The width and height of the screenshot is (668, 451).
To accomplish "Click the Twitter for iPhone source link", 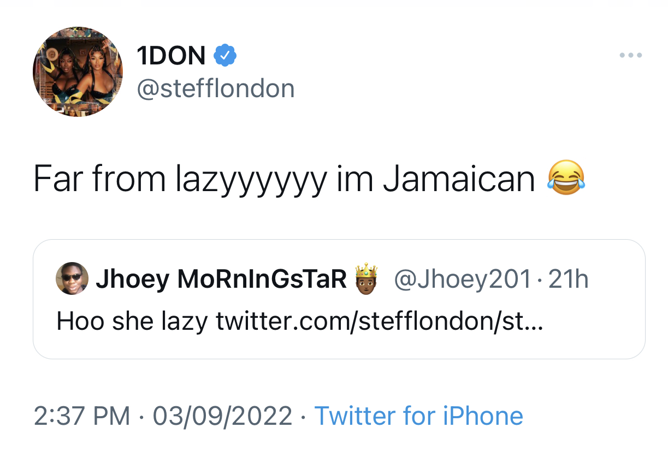I will 419,416.
